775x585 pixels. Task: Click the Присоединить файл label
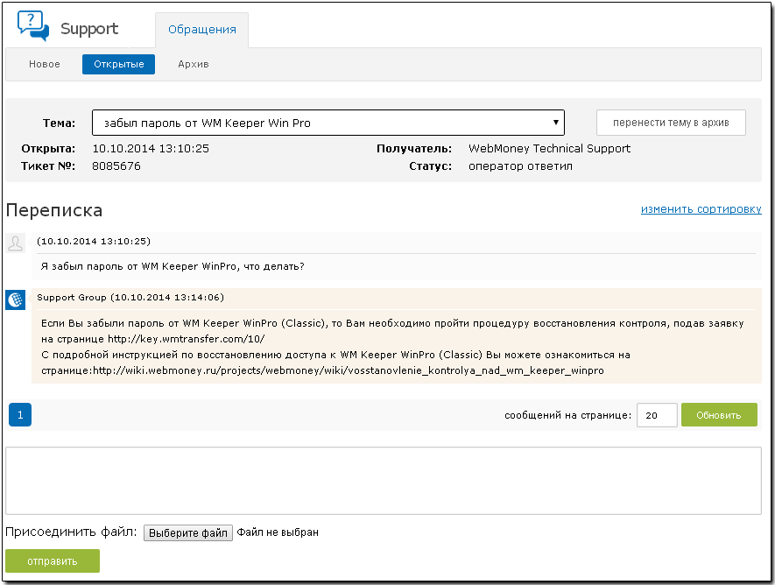click(x=71, y=532)
